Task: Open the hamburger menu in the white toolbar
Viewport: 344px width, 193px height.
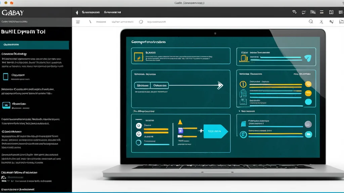Action: point(78,22)
